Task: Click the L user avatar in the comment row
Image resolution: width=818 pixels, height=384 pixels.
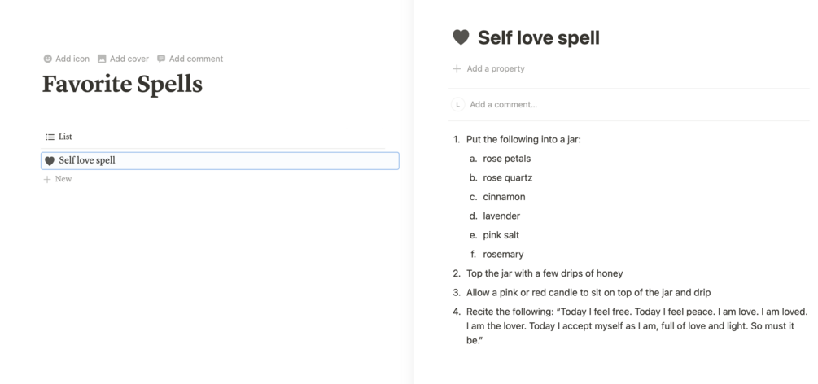Action: click(458, 104)
